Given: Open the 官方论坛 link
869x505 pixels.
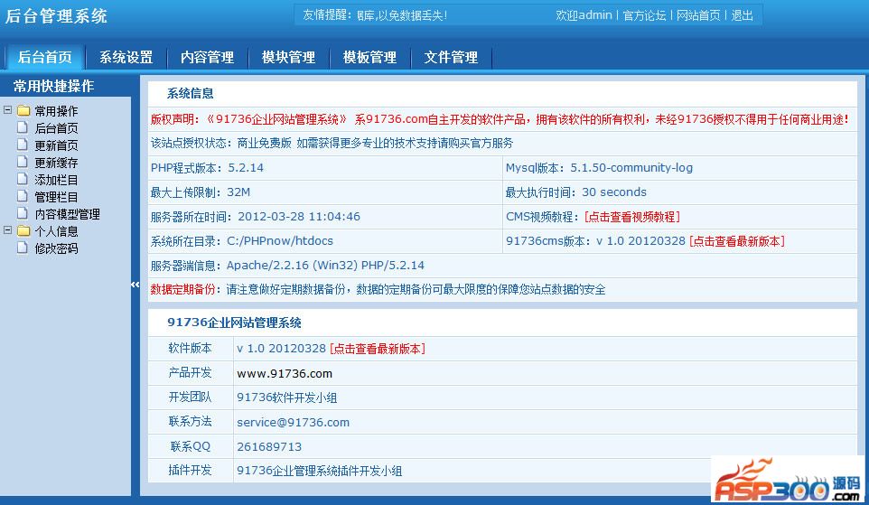Looking at the screenshot, I should tap(644, 15).
